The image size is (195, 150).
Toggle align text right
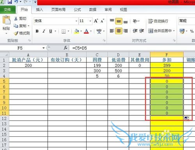point(126,31)
